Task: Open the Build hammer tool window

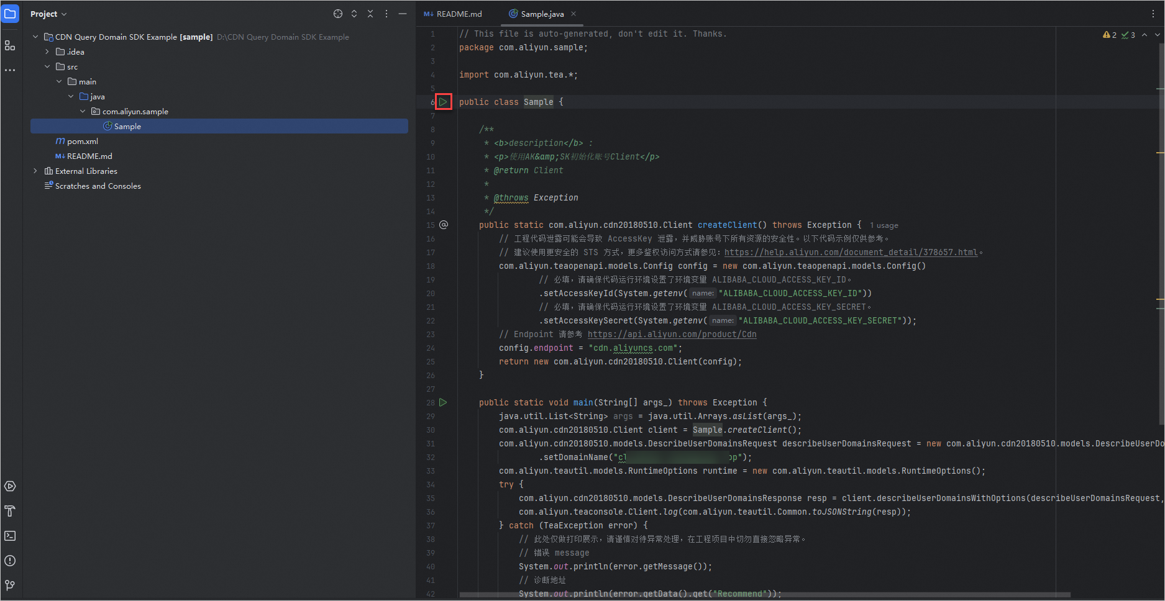Action: click(x=10, y=511)
